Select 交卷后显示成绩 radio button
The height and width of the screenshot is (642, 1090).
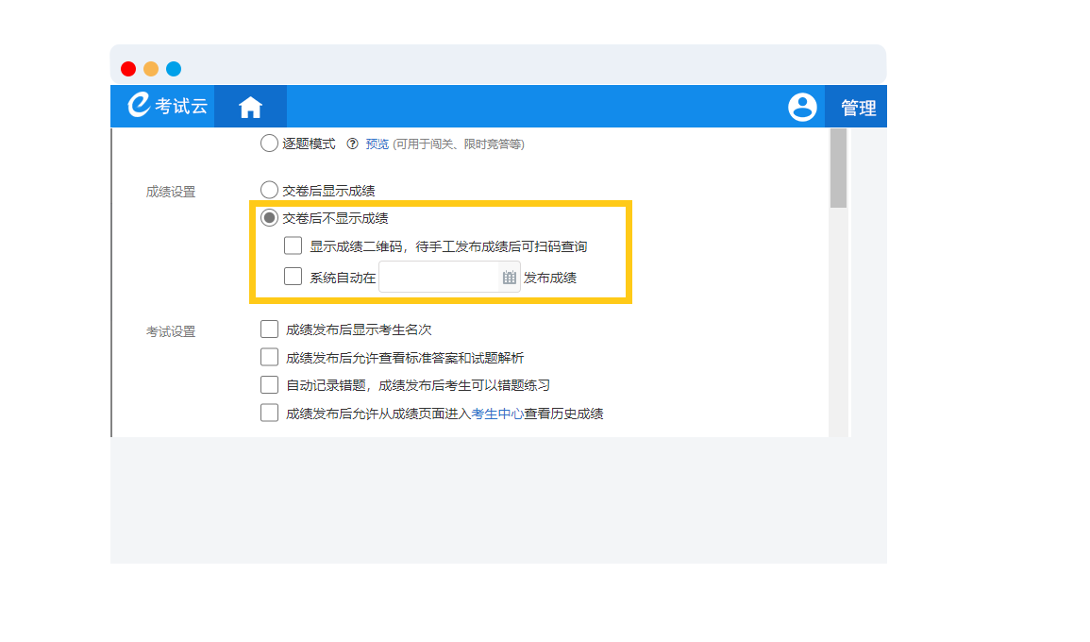coord(269,191)
